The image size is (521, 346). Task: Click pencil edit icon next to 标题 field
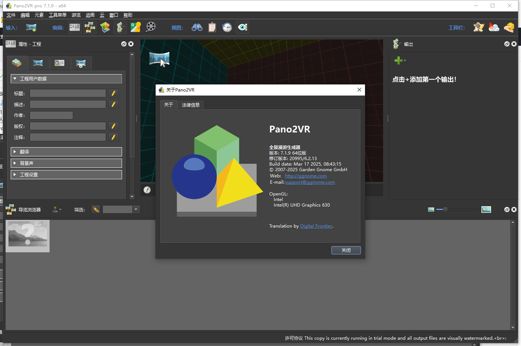114,93
